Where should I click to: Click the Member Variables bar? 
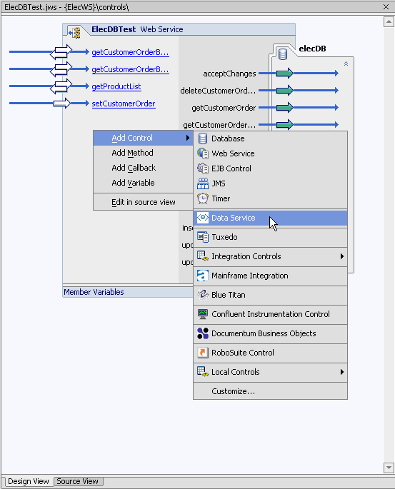128,292
